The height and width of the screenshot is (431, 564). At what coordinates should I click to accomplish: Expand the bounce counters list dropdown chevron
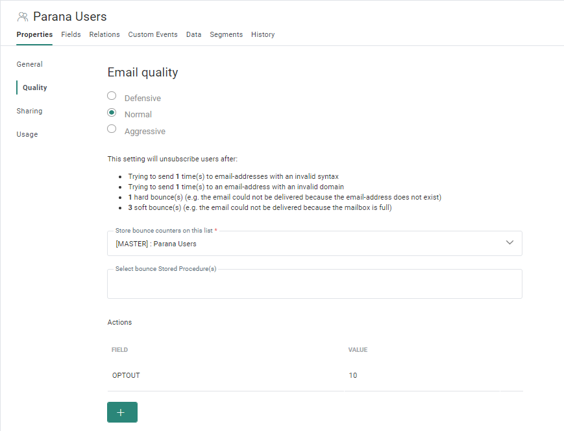coord(509,243)
